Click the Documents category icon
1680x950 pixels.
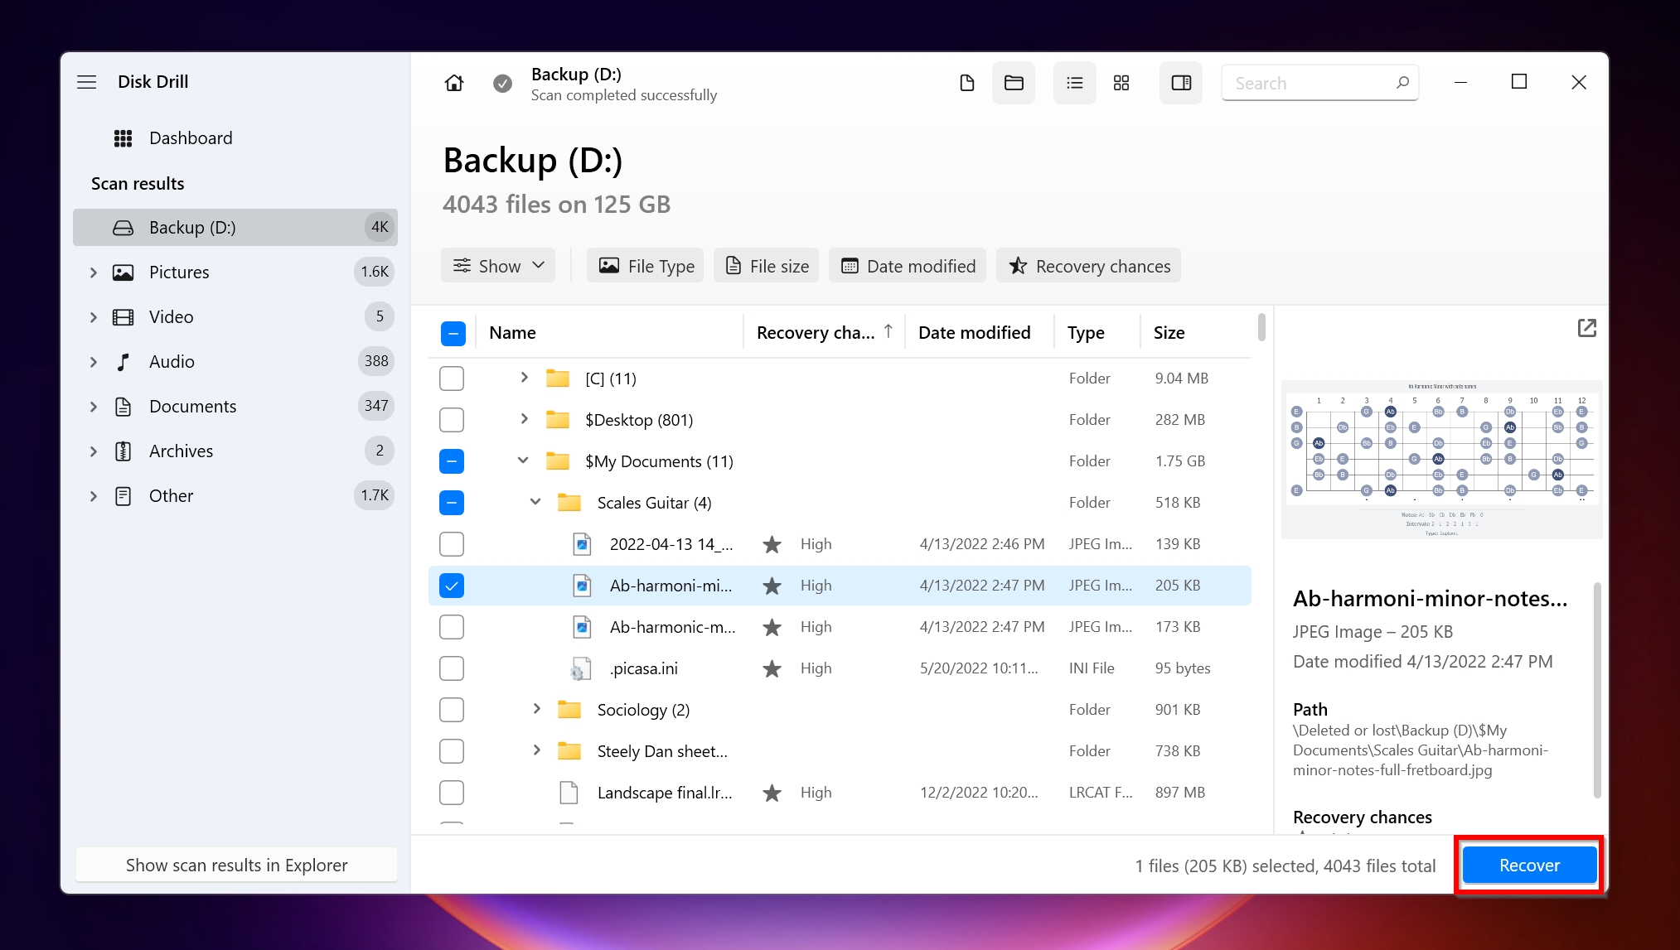pyautogui.click(x=123, y=407)
